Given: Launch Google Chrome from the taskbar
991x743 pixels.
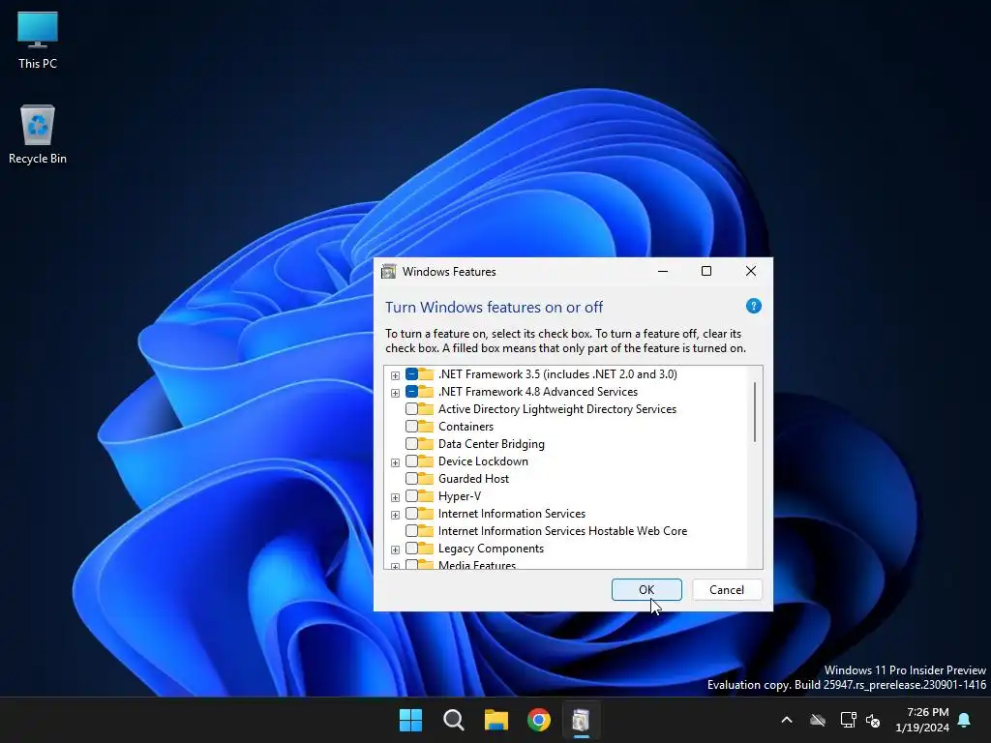Looking at the screenshot, I should (538, 720).
